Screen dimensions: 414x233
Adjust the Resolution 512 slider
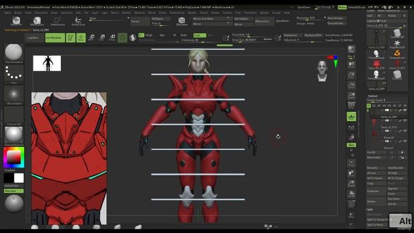(310, 18)
